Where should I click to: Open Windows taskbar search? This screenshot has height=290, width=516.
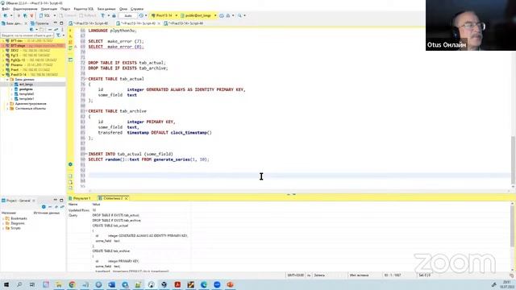coord(19,284)
